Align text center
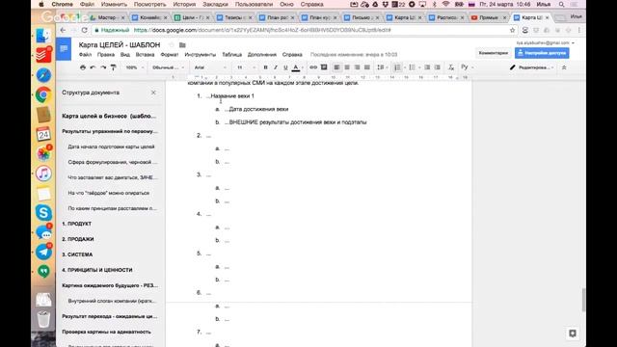617x347 pixels. tap(347, 67)
